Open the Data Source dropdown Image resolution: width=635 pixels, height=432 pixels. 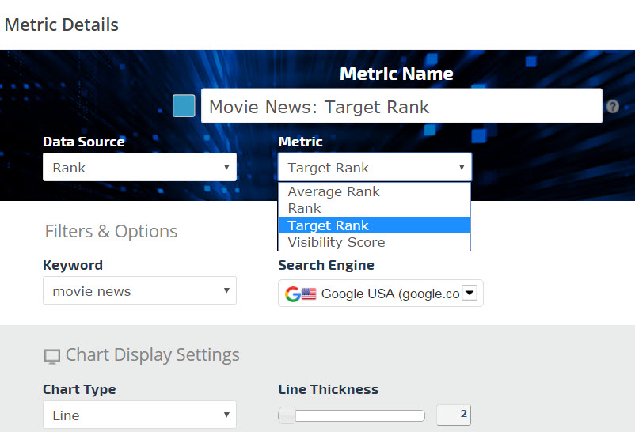(x=139, y=167)
